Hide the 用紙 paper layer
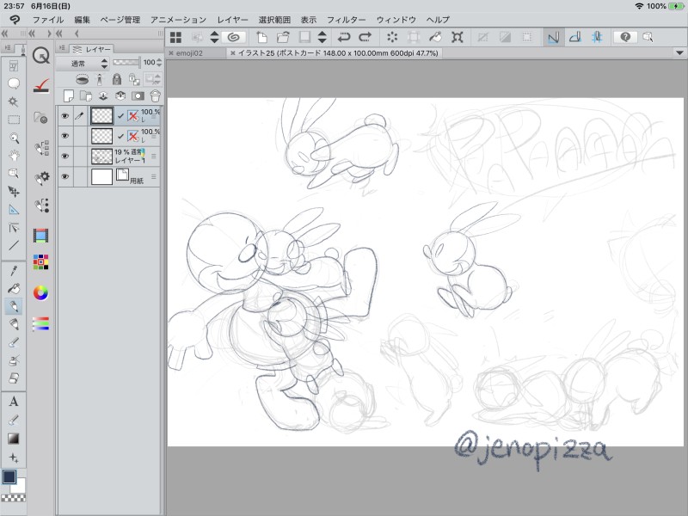688x516 pixels. pos(64,178)
